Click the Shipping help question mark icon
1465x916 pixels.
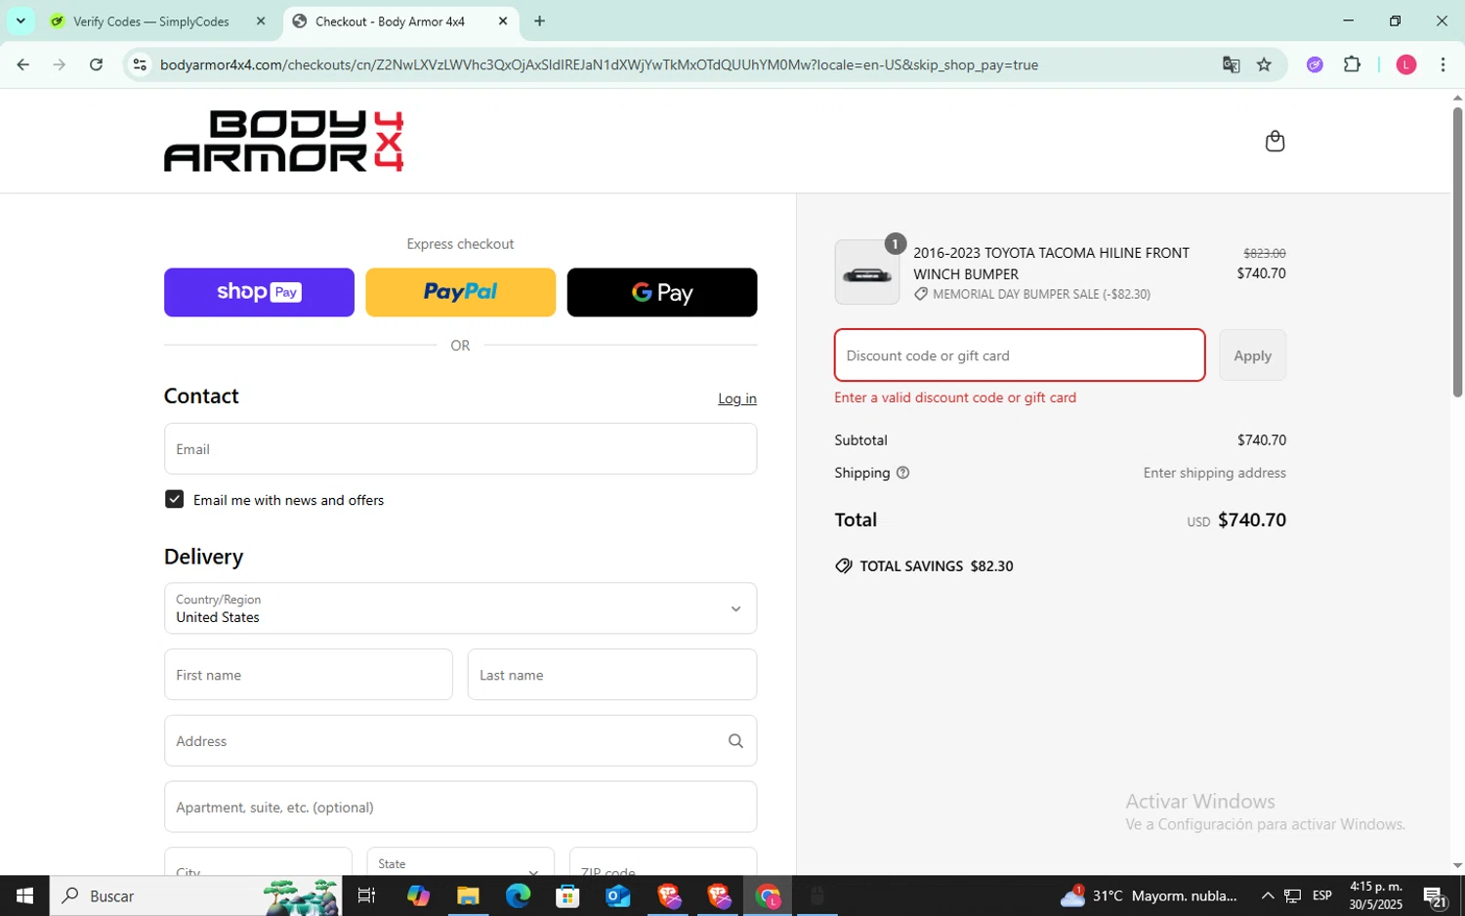click(x=902, y=473)
